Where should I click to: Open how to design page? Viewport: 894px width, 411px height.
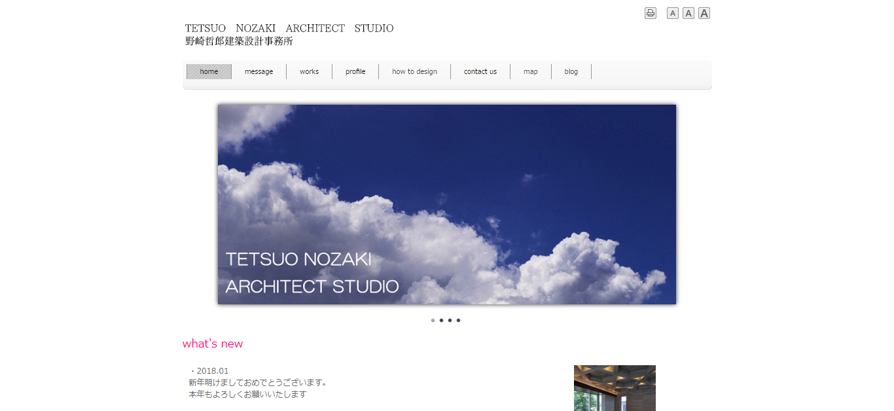coord(414,71)
